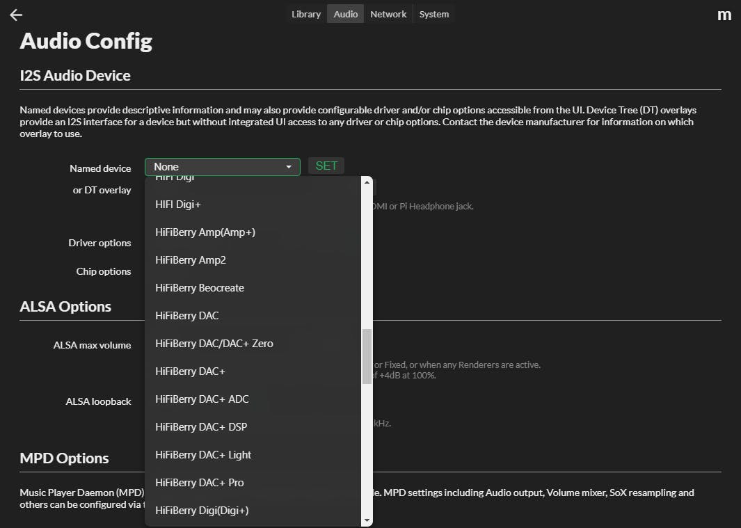
Task: Pick HiFiBerry Beocreate device
Action: [199, 288]
